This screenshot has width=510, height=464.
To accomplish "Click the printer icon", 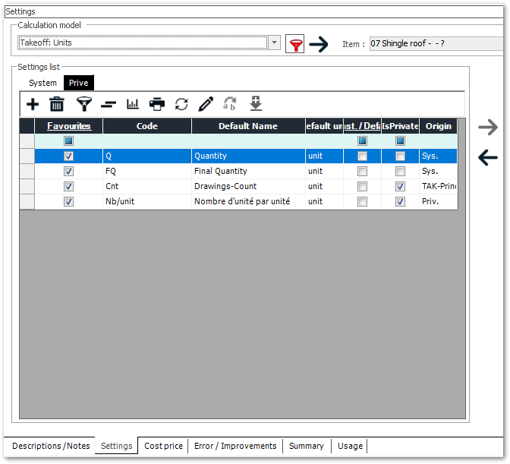I will click(157, 104).
